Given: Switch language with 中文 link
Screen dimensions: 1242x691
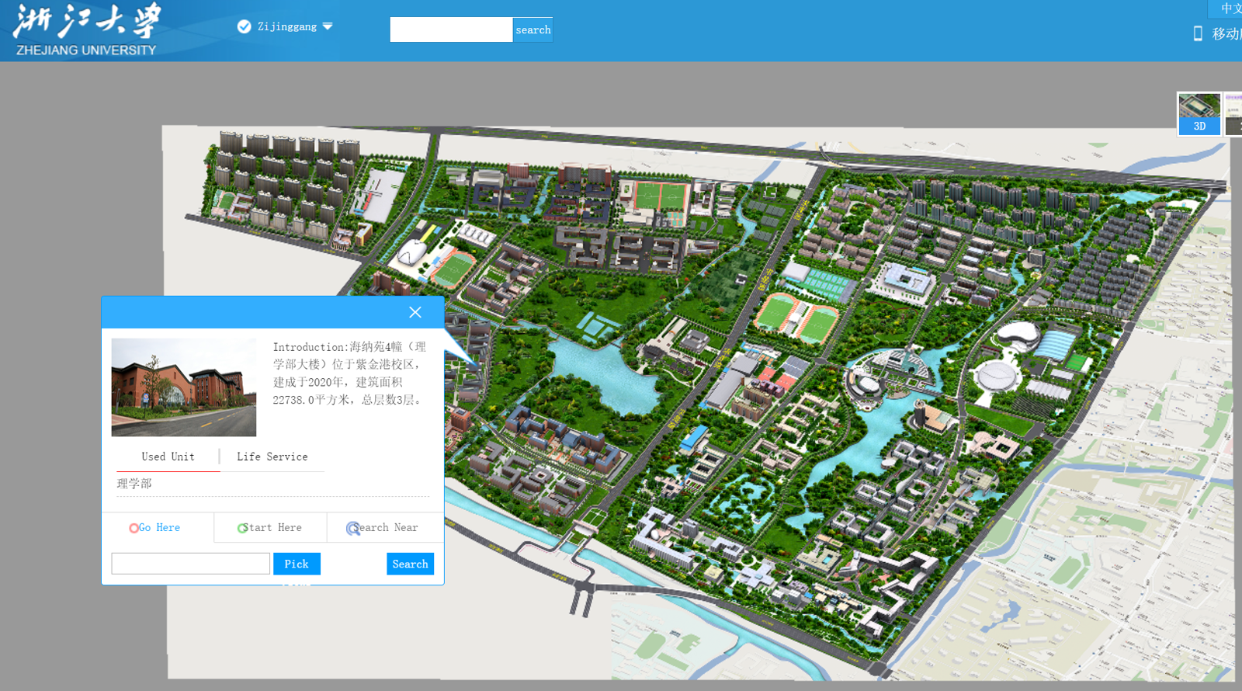Looking at the screenshot, I should (1231, 9).
